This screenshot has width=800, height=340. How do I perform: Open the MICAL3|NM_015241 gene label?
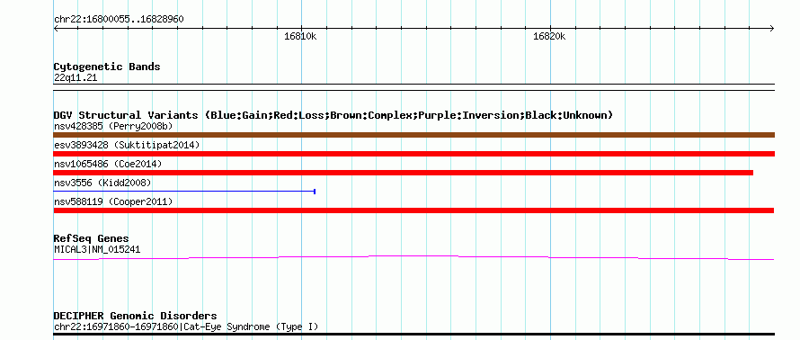click(97, 250)
